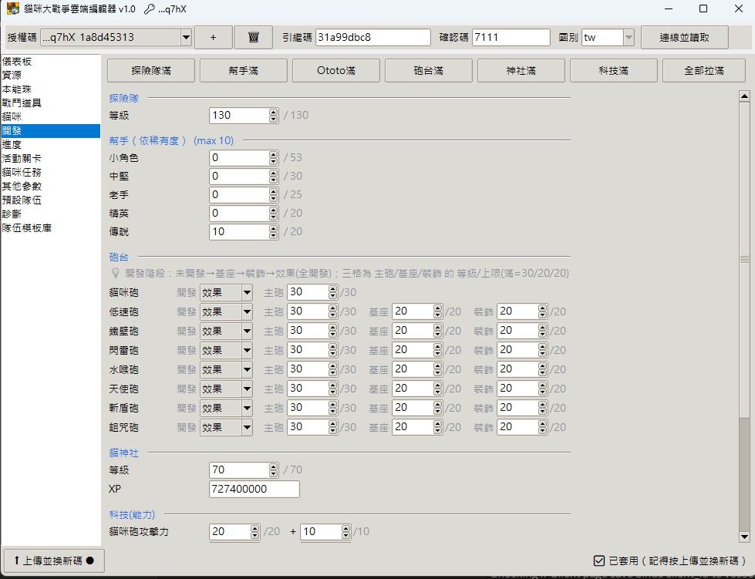Decrease the 天使砲 基座 level stepper
The height and width of the screenshot is (579, 755).
438,392
